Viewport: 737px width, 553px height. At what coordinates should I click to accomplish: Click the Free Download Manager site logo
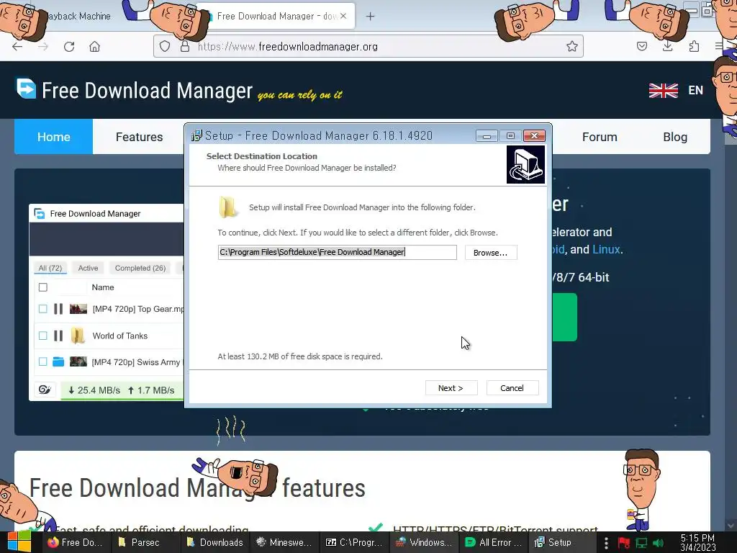pyautogui.click(x=134, y=90)
